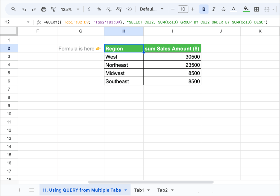The width and height of the screenshot is (280, 196).
Task: Select column G header
Action: (x=81, y=31)
